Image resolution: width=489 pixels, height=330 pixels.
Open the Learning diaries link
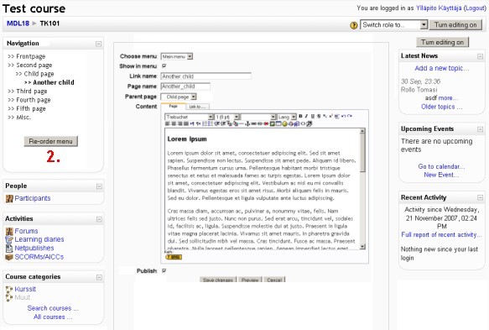click(39, 239)
